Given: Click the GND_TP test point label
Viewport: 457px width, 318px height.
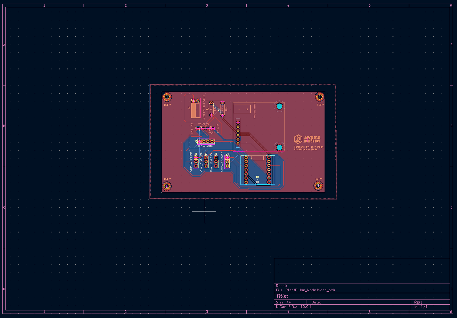Looking at the screenshot, I should point(210,132).
